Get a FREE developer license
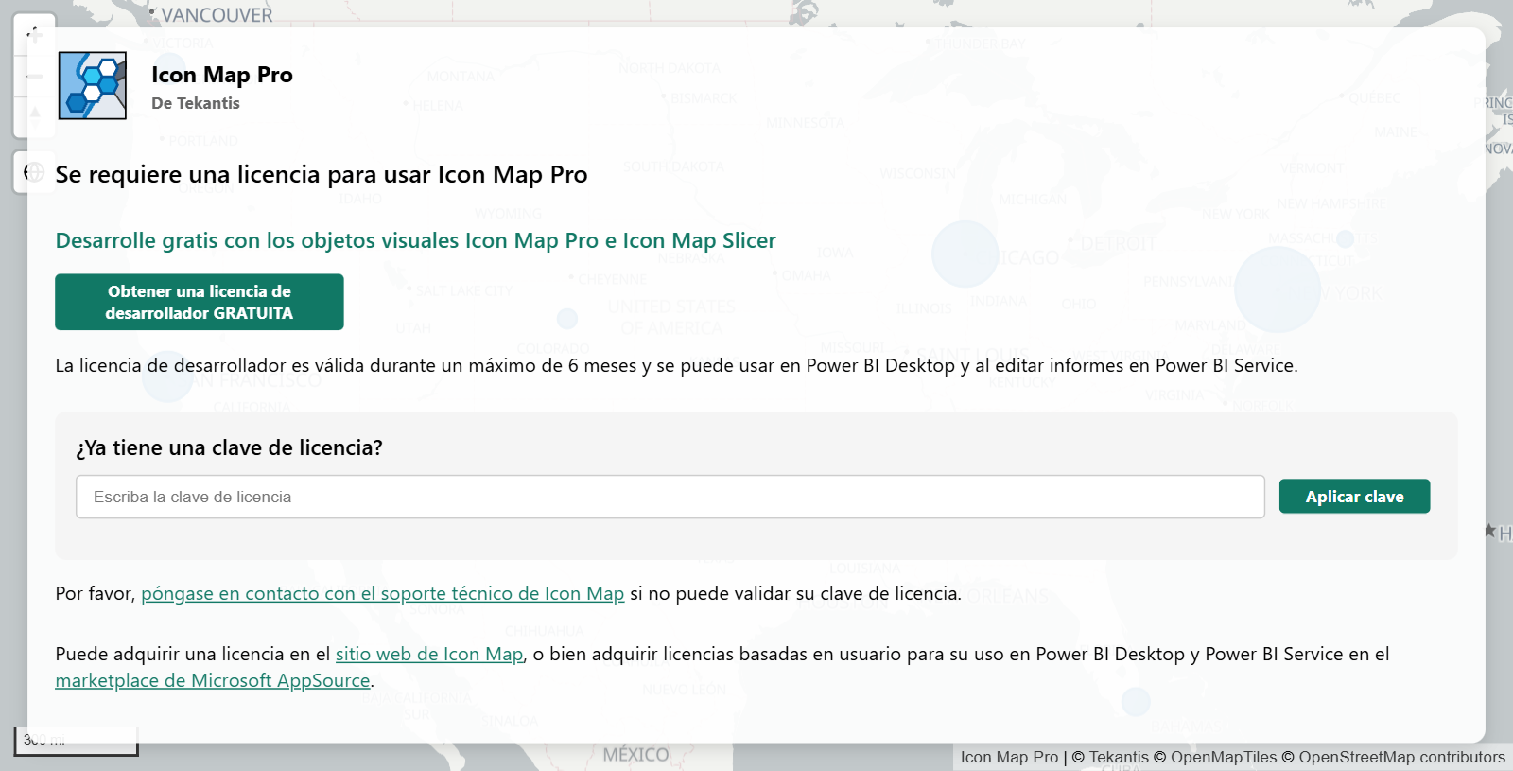 200,302
